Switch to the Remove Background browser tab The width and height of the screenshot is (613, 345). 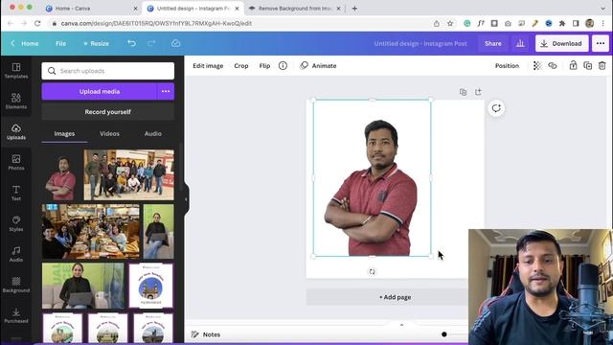pos(294,9)
